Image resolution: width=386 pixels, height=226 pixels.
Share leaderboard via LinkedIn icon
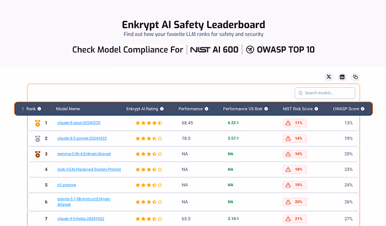342,77
